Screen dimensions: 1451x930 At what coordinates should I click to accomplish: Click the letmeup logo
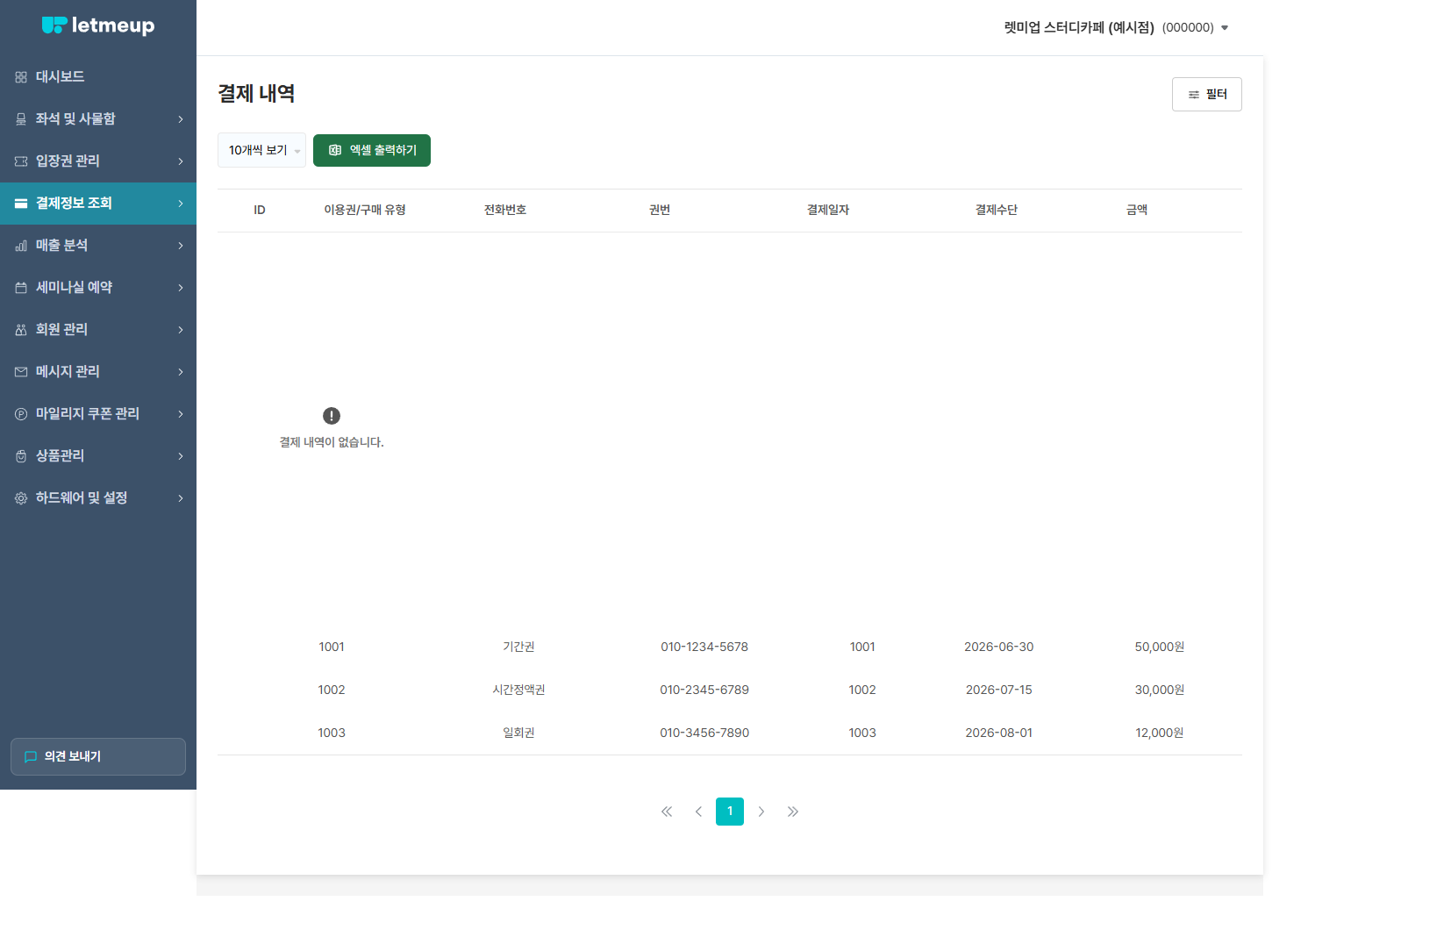point(98,25)
